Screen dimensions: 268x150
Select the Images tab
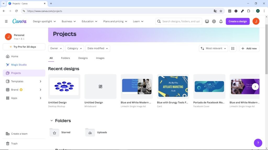(x=100, y=58)
